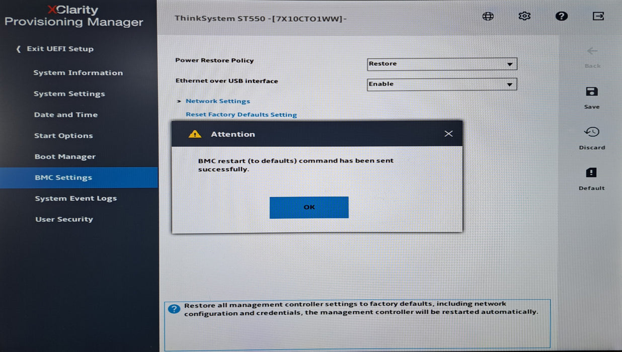Open System Information menu

pos(78,73)
